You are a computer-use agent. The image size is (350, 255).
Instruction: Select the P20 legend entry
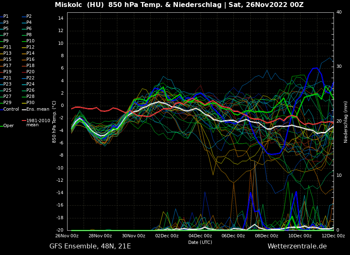(x=30, y=72)
